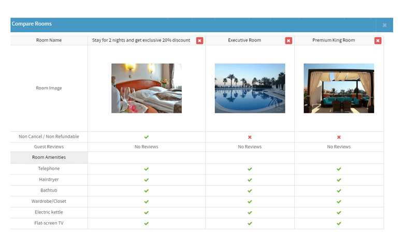Image resolution: width=404 pixels, height=248 pixels.
Task: Click 'No Reviews' under Premium King Room
Action: [339, 147]
